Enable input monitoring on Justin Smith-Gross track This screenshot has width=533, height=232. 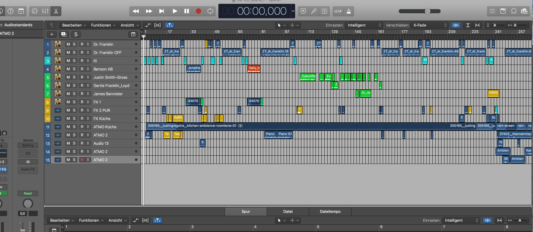tap(88, 77)
